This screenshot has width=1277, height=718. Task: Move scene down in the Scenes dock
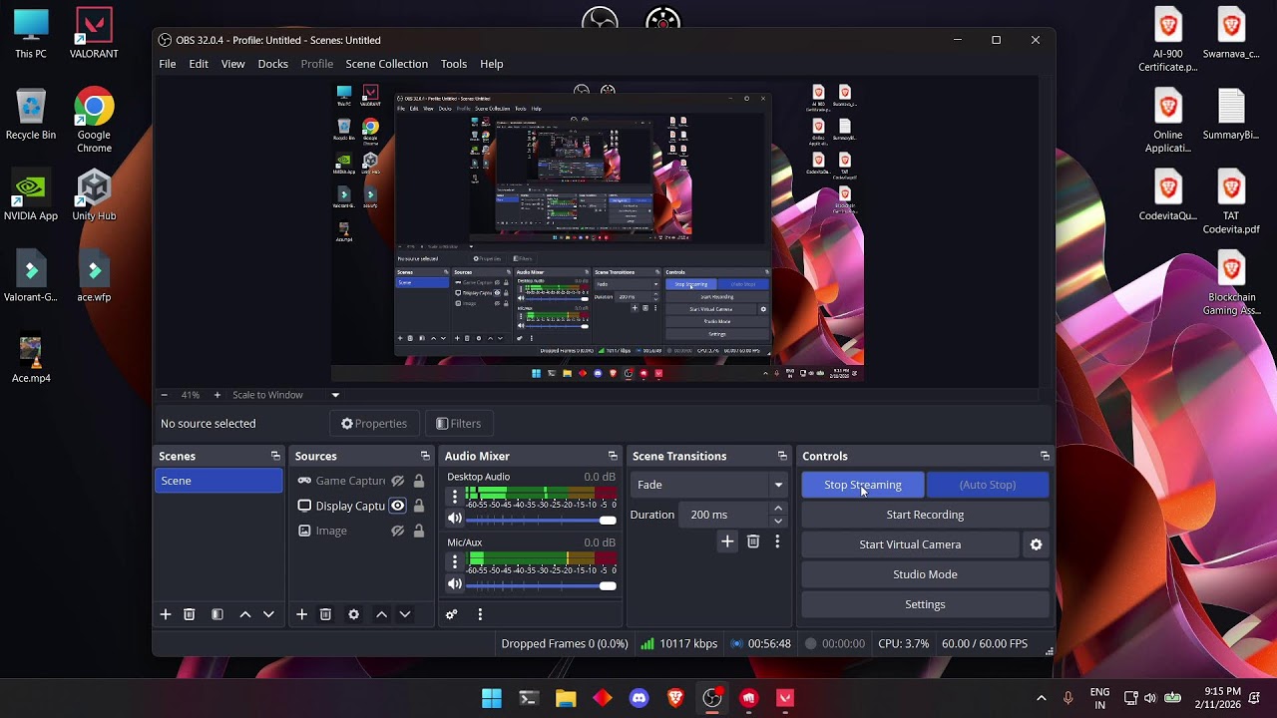[x=268, y=614]
